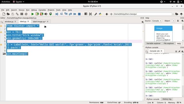Screen dimensions: 184x104
Task: Click the warning marker beside line 7
Action: (1, 44)
